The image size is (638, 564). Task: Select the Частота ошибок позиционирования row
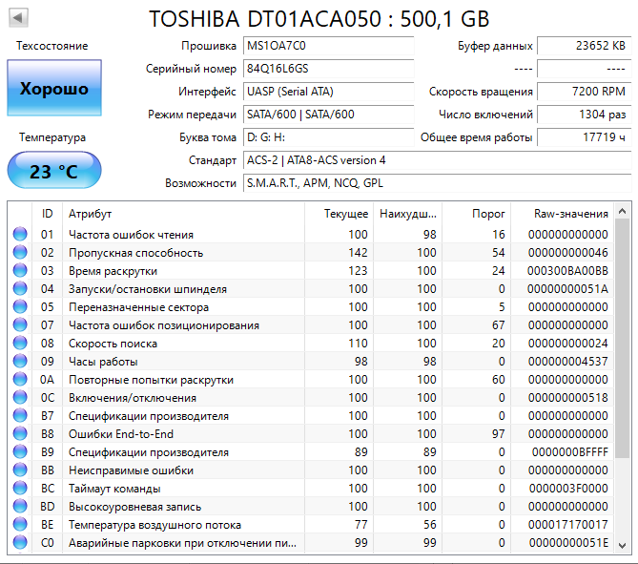311,325
